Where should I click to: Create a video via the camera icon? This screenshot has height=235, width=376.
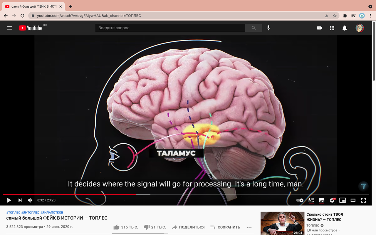319,28
